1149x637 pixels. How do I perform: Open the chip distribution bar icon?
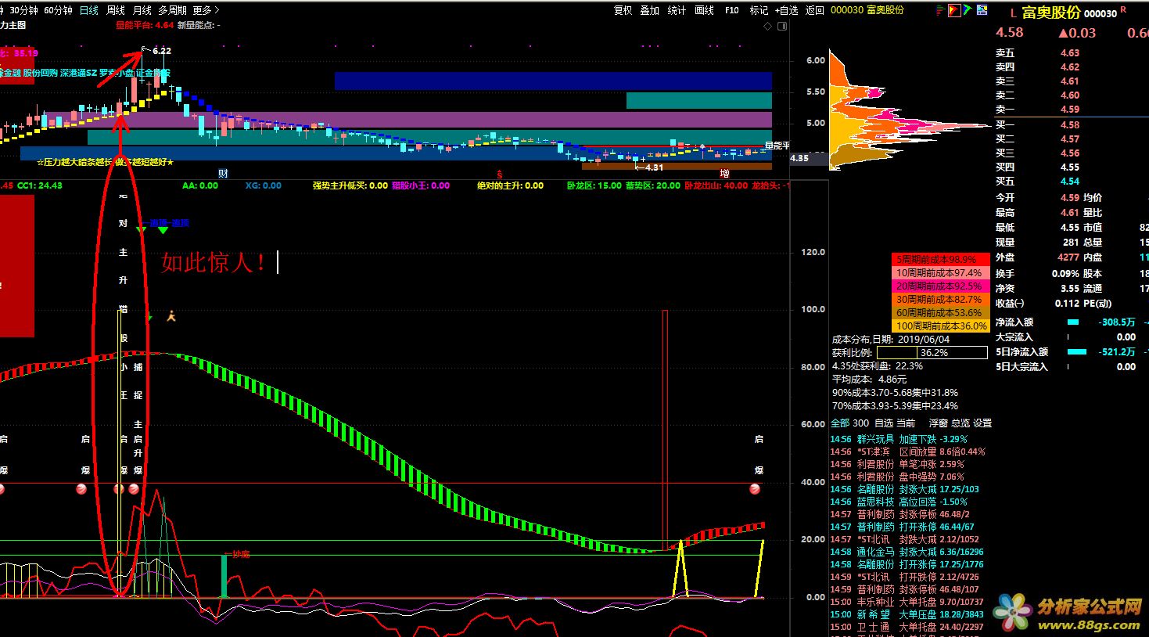[941, 10]
